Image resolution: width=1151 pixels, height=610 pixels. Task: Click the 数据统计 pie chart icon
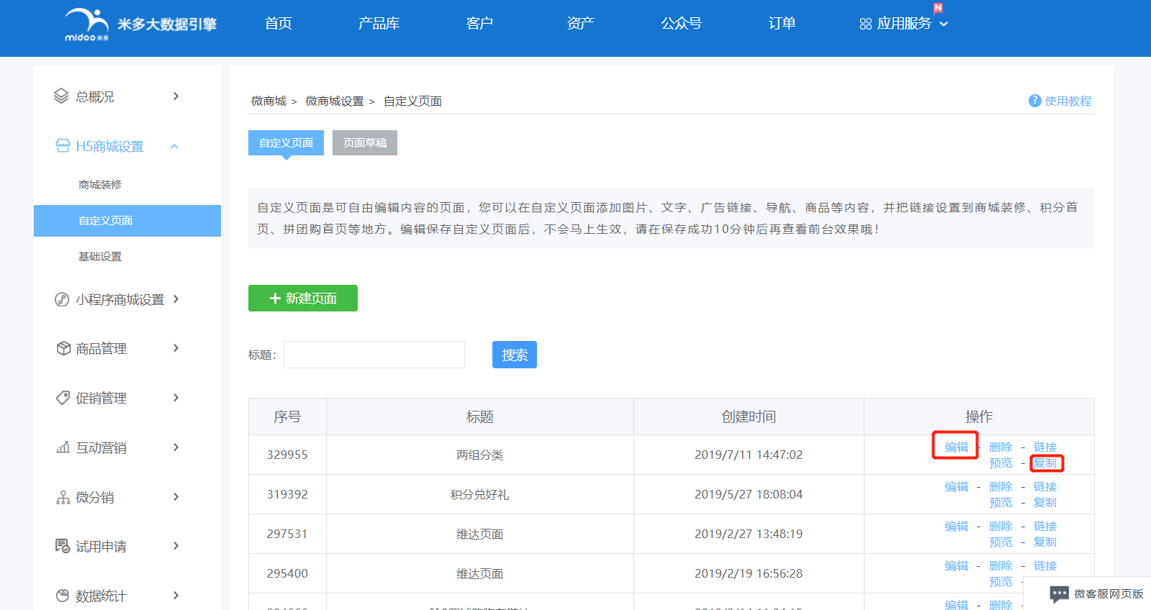coord(63,596)
